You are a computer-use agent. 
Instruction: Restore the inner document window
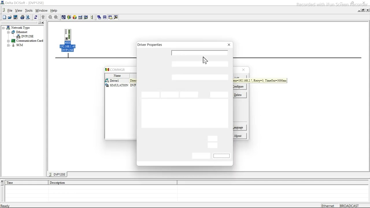[x=363, y=10]
